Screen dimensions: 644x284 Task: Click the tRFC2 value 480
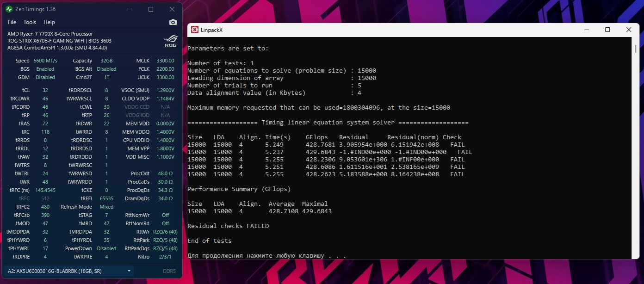(x=45, y=207)
